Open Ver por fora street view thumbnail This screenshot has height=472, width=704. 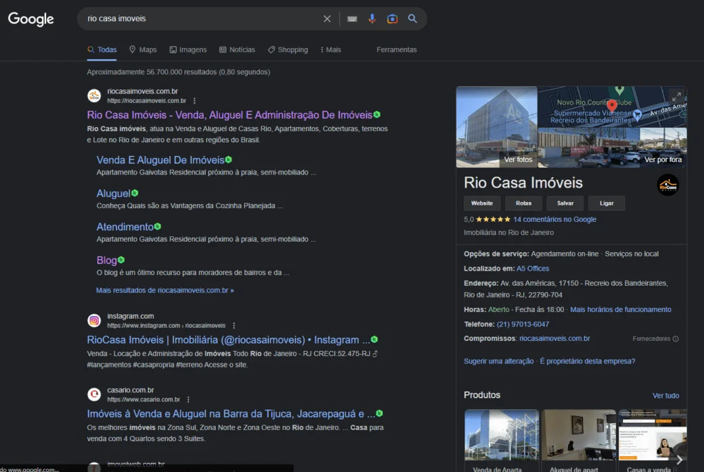(x=612, y=148)
